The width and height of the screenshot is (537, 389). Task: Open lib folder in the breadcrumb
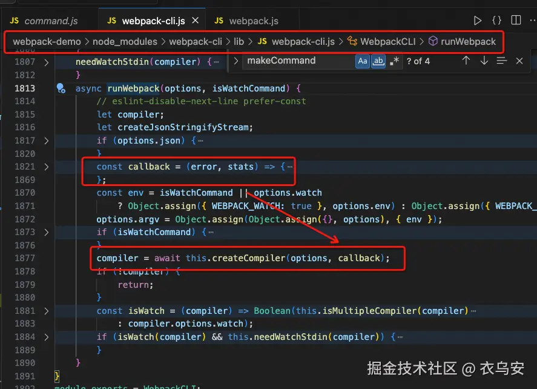tap(239, 41)
